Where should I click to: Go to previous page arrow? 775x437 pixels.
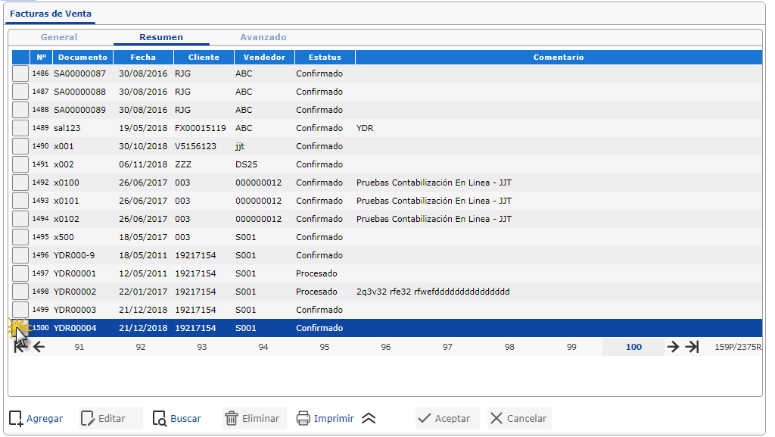tap(39, 347)
